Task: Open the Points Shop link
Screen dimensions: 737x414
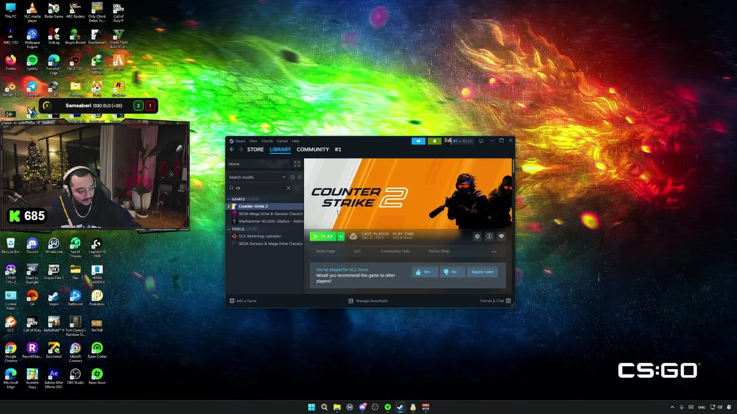Action: pyautogui.click(x=439, y=251)
